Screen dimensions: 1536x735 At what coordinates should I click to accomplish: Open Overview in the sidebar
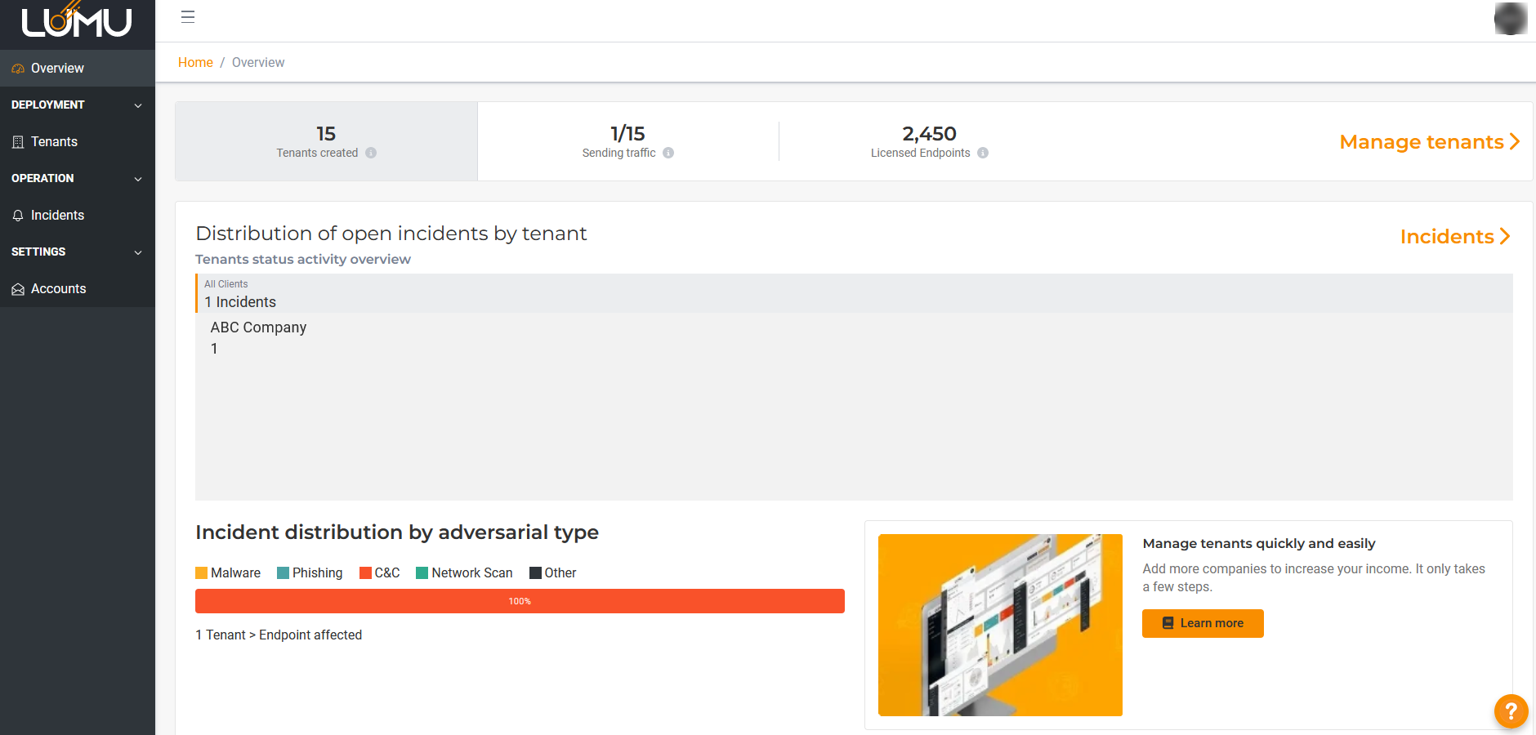coord(57,69)
